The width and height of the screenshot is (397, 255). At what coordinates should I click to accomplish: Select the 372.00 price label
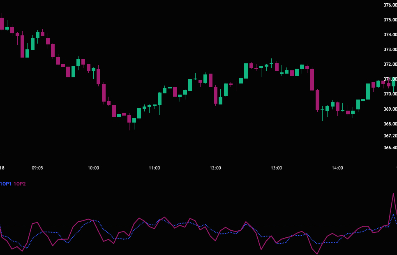(x=390, y=65)
